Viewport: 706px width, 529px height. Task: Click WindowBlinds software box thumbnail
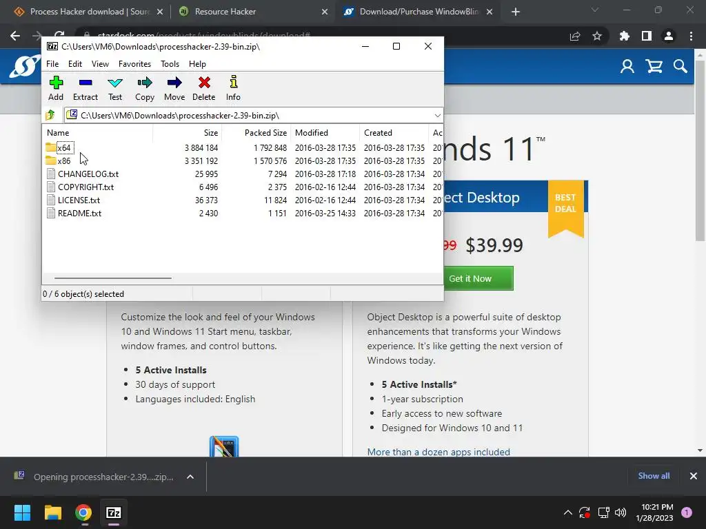tap(224, 446)
